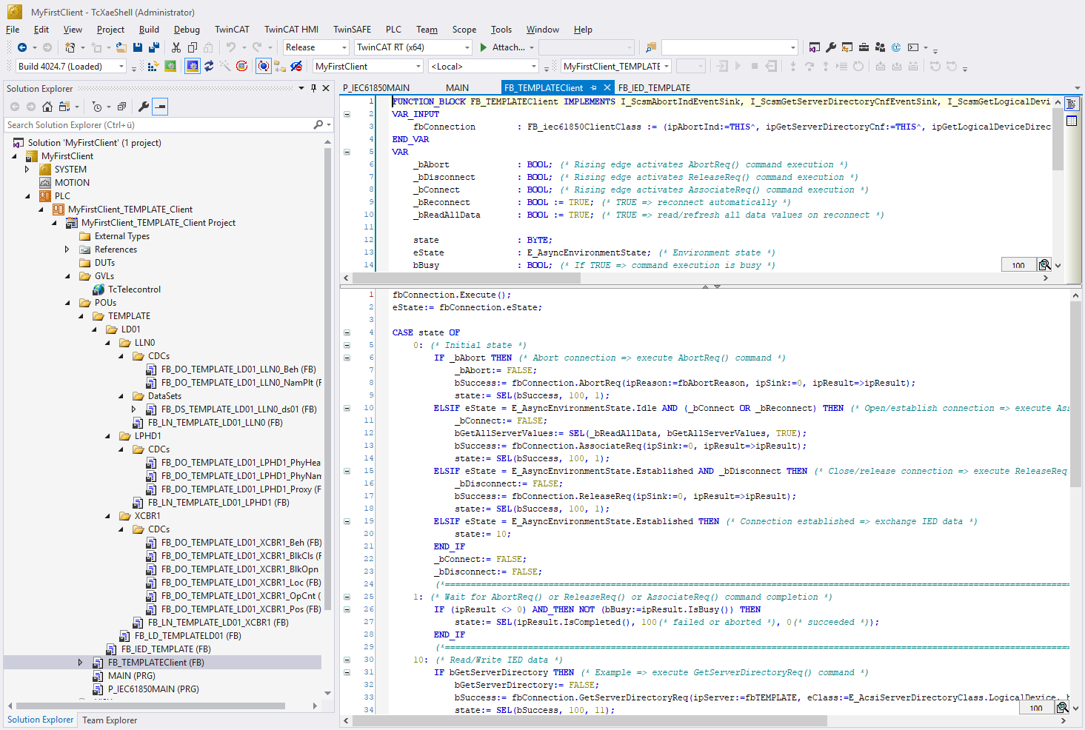Click the Solution Explorer wrench Properties icon

[144, 107]
